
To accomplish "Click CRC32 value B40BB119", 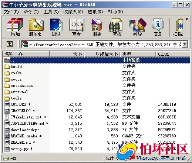I will pyautogui.click(x=167, y=104).
